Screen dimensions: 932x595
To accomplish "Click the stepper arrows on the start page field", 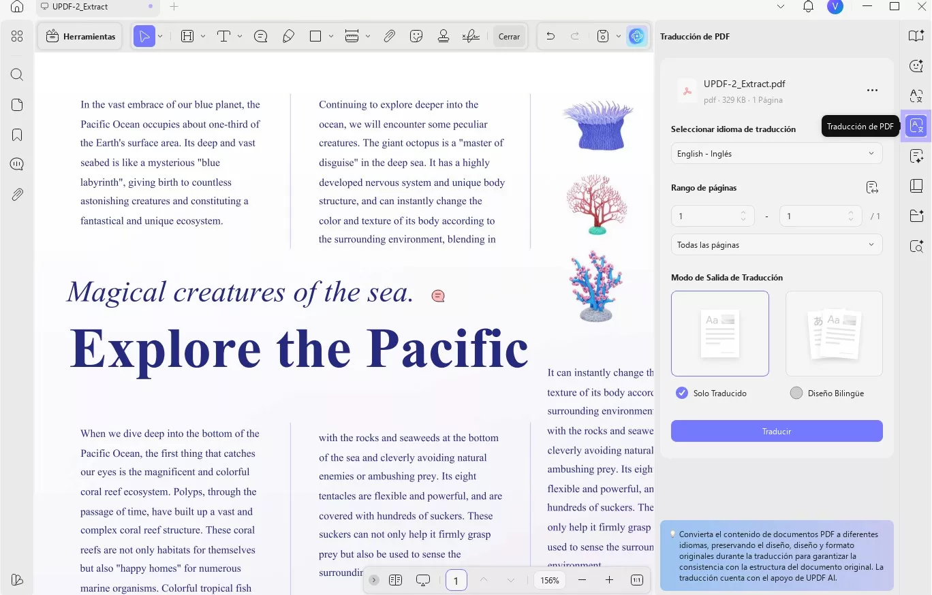I will 743,216.
